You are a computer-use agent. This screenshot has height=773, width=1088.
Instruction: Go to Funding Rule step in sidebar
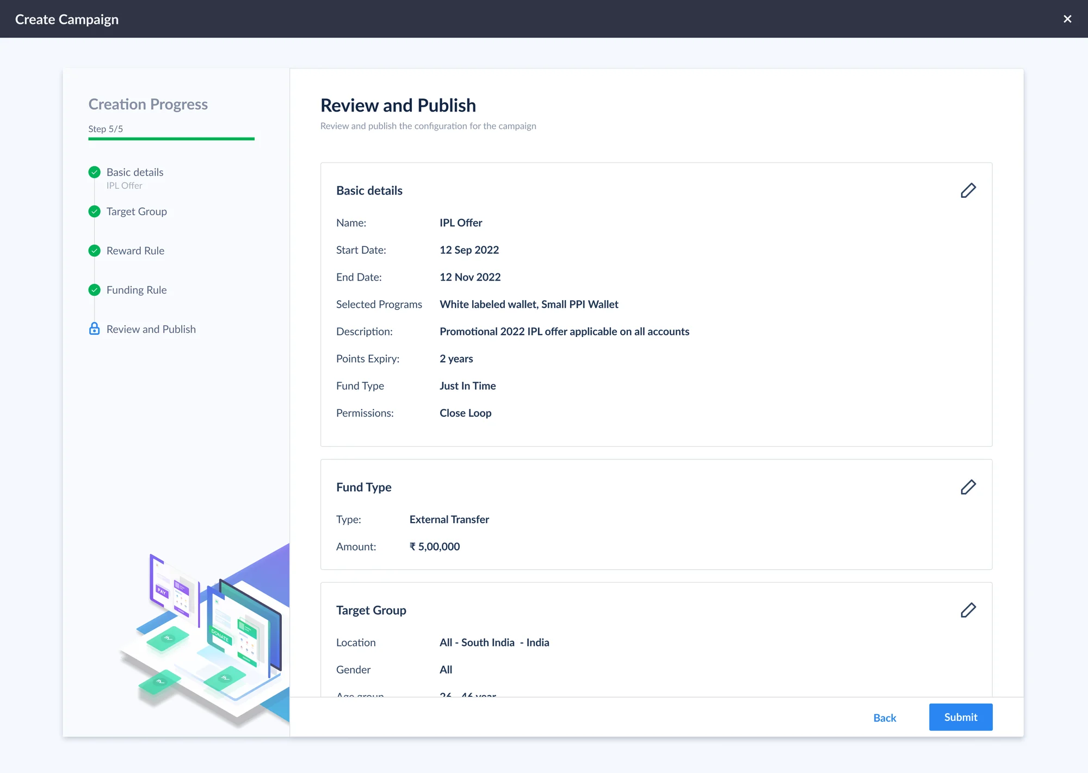coord(137,290)
